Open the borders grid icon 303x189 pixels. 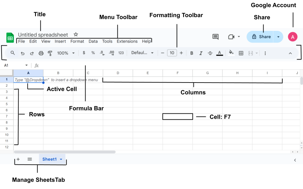click(241, 53)
